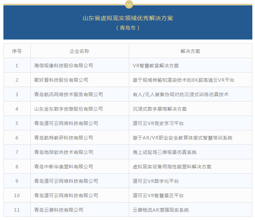The width and height of the screenshot is (255, 220).
Task: Click the 8K超高清云VR平台 solution cell
Action: coord(183,80)
